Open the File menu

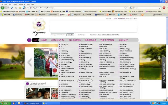(2, 4)
